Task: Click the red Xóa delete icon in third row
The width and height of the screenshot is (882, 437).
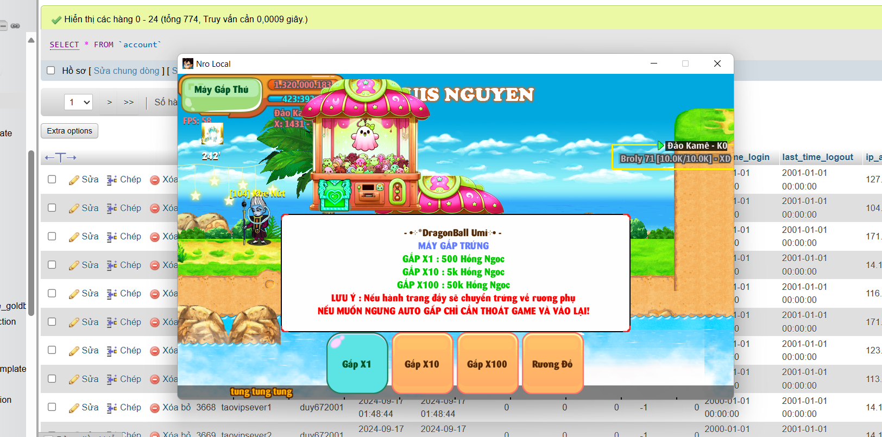Action: (x=155, y=237)
